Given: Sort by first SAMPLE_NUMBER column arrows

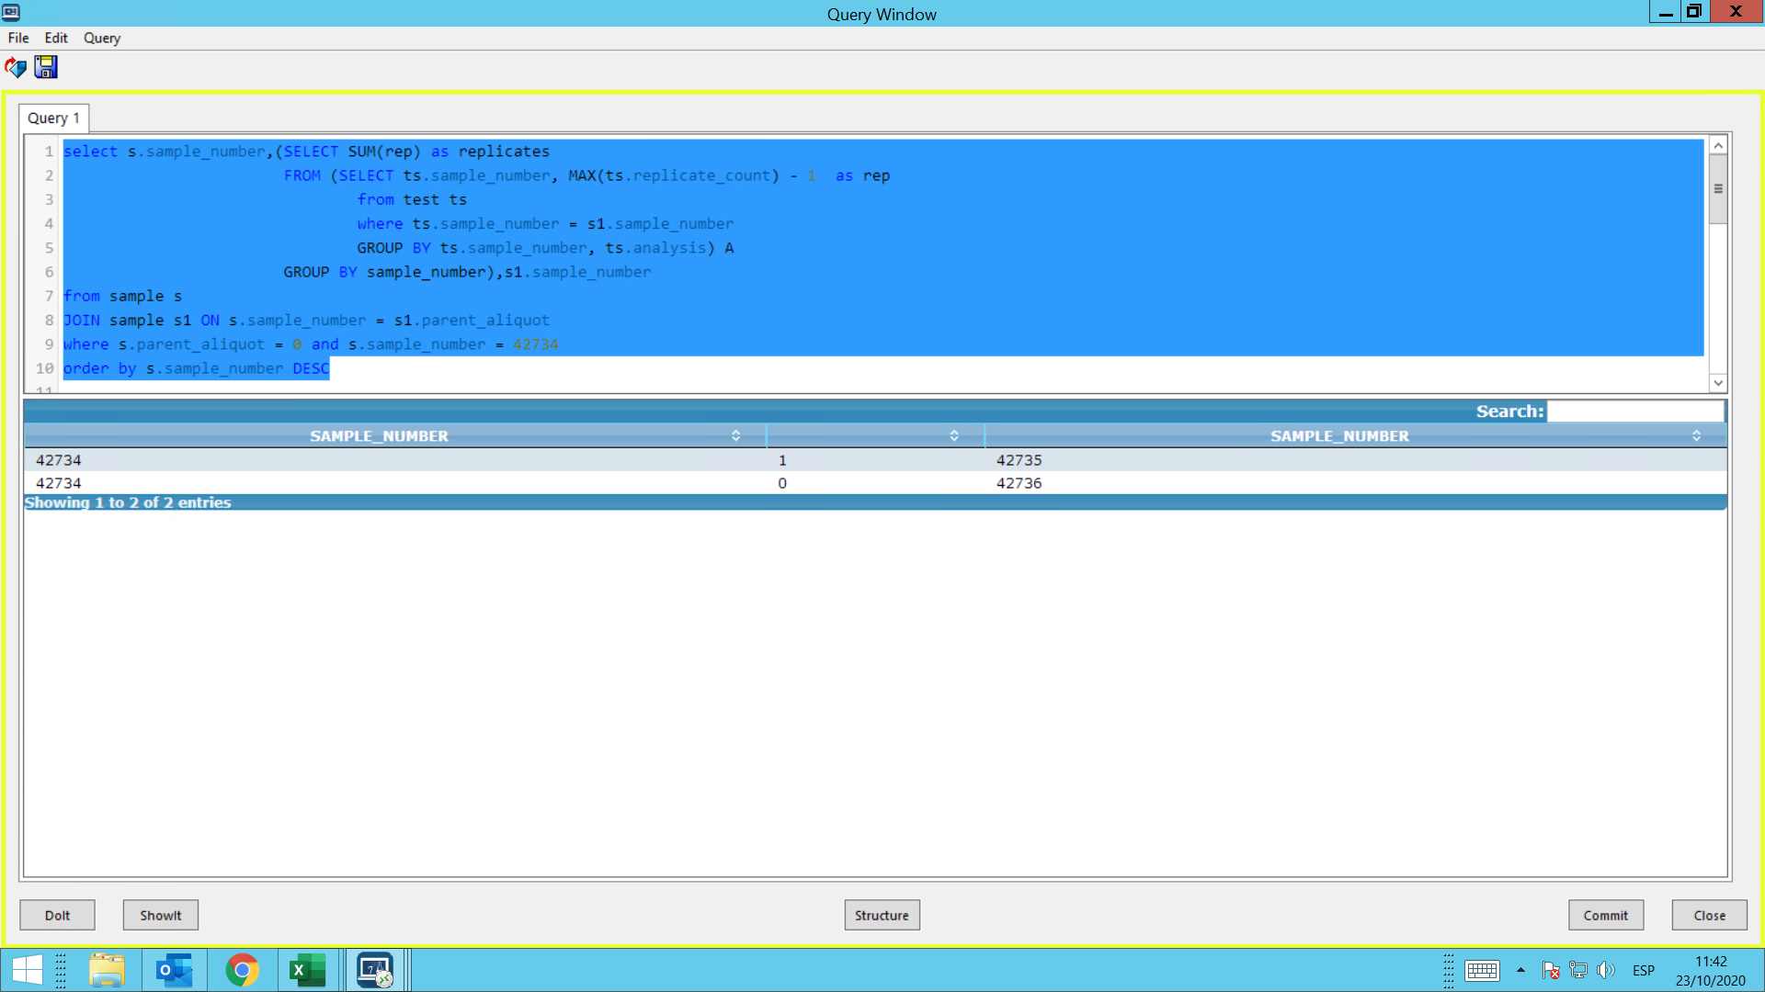Looking at the screenshot, I should (x=735, y=435).
